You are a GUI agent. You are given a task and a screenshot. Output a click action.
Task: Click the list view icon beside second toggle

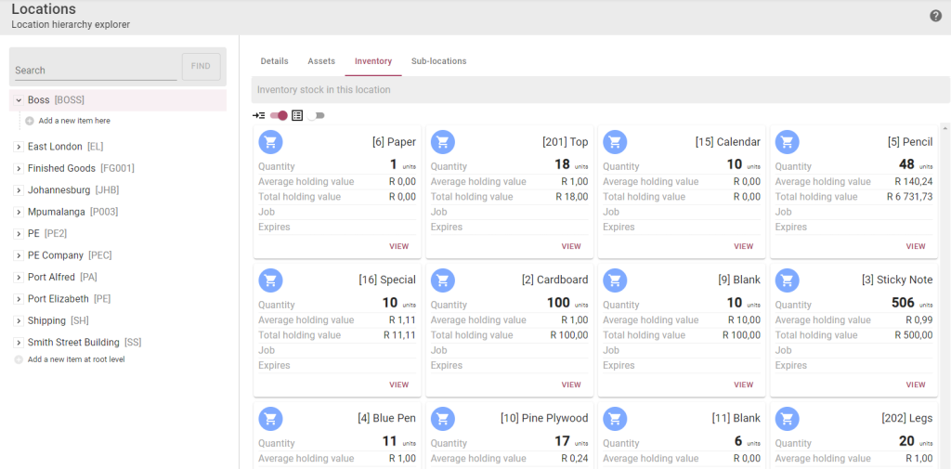(297, 115)
